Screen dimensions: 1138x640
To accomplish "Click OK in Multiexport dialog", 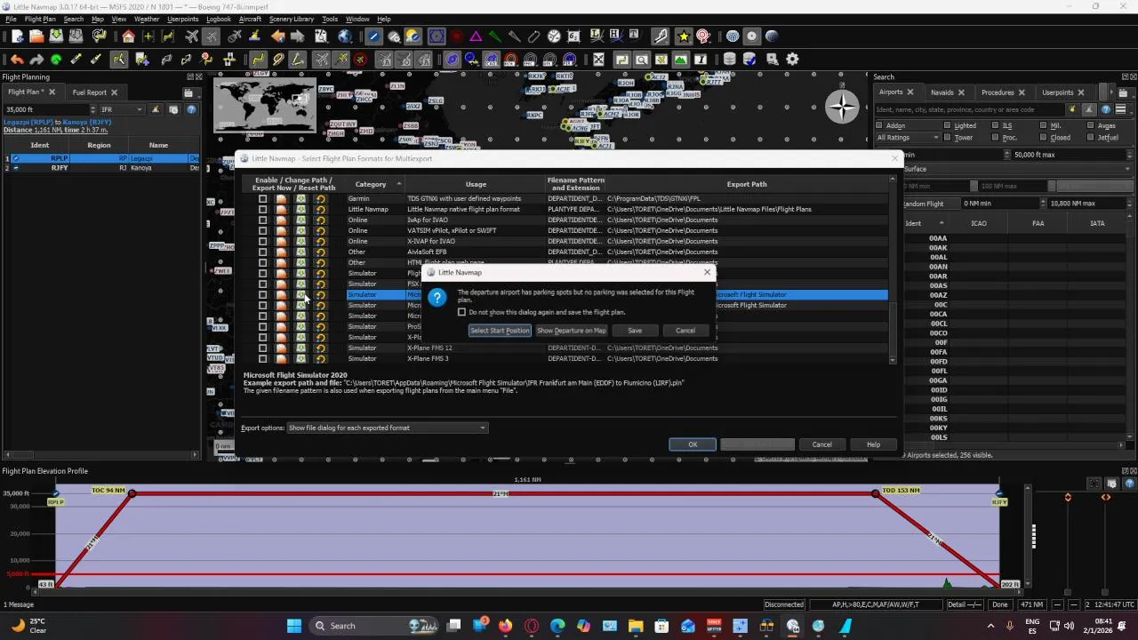I will click(x=693, y=444).
